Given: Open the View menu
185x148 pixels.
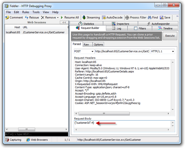Looking at the screenshot, I should (46, 12).
